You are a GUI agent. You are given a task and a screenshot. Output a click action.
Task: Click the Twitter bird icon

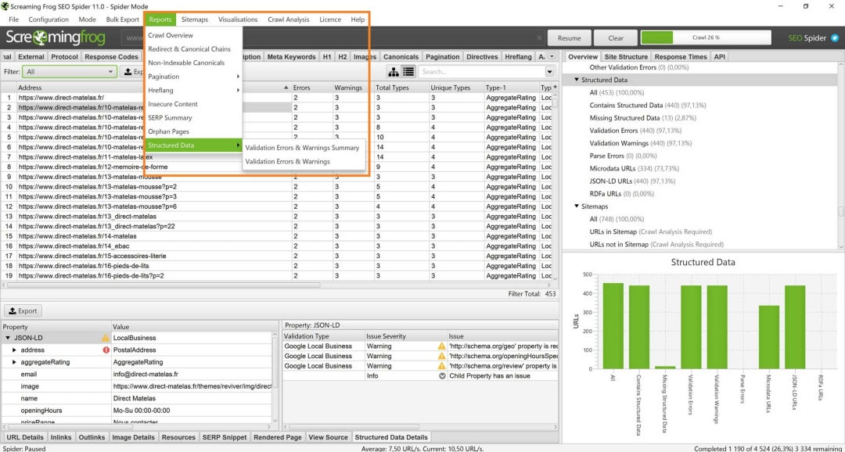coord(835,38)
